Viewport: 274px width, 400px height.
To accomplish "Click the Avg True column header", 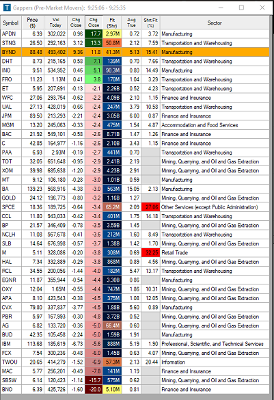I will [x=131, y=23].
